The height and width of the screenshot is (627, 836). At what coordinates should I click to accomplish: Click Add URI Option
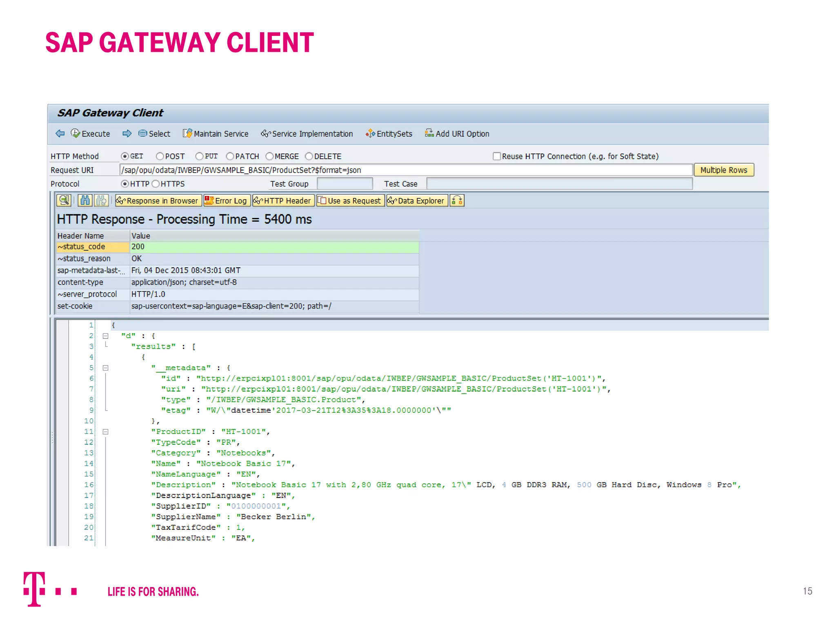click(457, 133)
